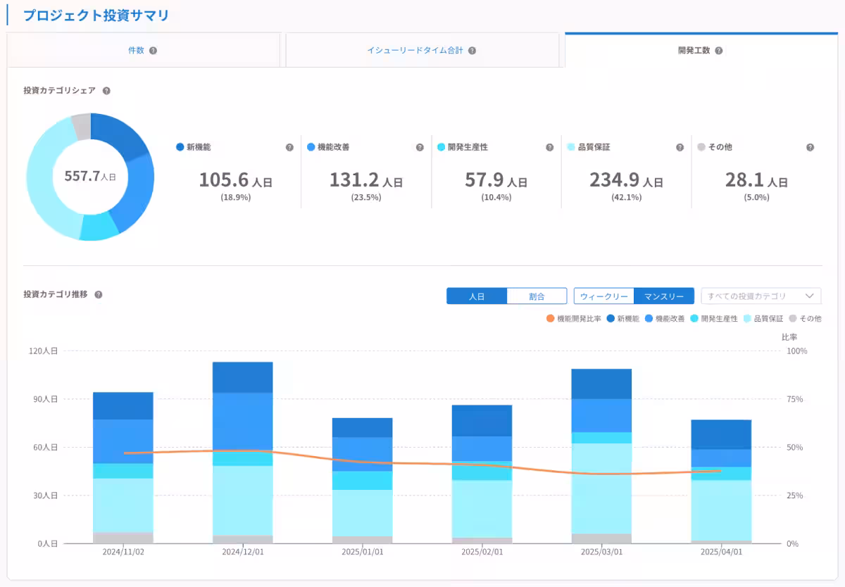Switch chart to 割合 view
The height and width of the screenshot is (587, 845).
[537, 296]
